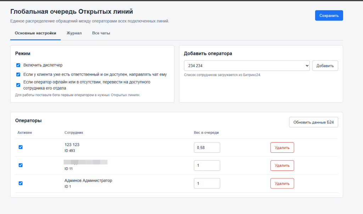Edit weight field for Админов Администратор
363x214 pixels.
point(207,183)
